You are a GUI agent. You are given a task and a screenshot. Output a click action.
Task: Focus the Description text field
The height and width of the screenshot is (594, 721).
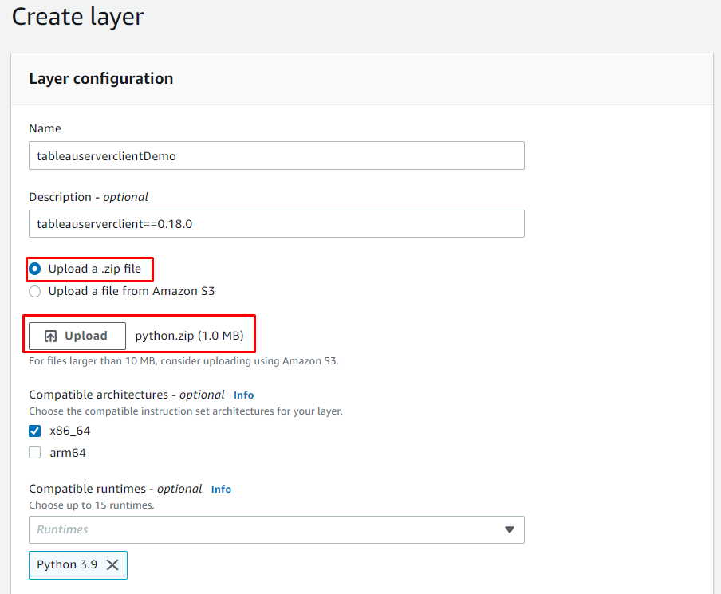click(x=276, y=224)
